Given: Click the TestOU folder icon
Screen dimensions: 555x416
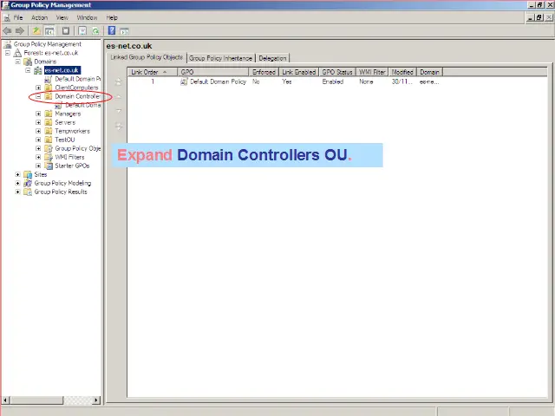Looking at the screenshot, I should (x=49, y=140).
